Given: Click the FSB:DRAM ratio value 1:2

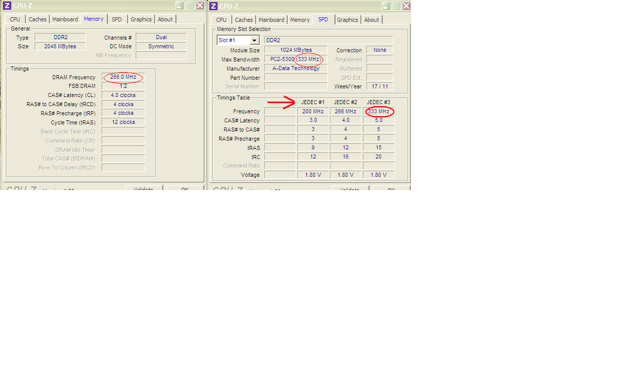Looking at the screenshot, I should click(x=123, y=86).
